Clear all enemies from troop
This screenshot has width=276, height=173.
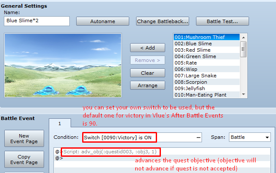148,73
